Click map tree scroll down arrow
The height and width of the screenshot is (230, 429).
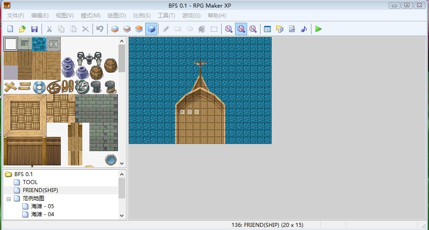[x=122, y=216]
